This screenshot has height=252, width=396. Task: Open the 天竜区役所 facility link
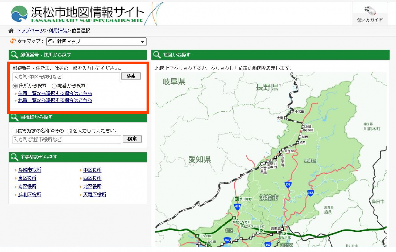pos(95,194)
